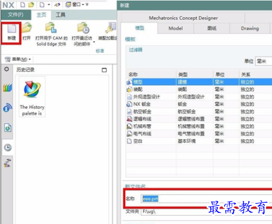
Task: Switch to the 主页 home ribbon tab
Action: [x=41, y=15]
